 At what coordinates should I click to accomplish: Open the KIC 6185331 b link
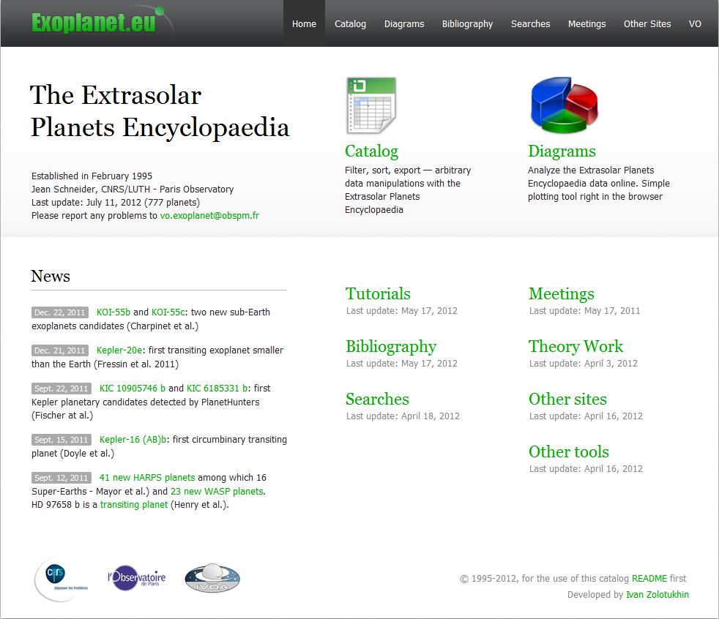[217, 388]
